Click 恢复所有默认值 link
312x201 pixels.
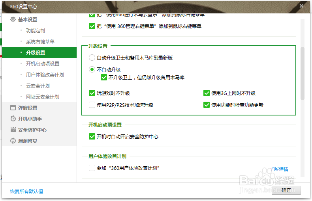(x=26, y=191)
